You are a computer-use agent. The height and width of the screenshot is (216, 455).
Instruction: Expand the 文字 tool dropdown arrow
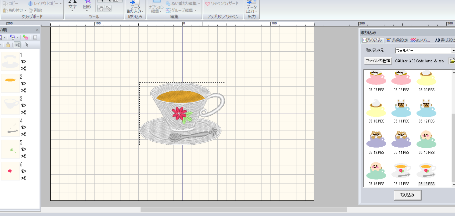click(x=72, y=11)
